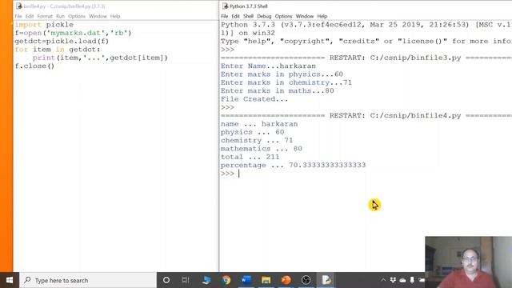Viewport: 512px width, 288px height.
Task: Open Options menu in binfile4.py editor
Action: 77,16
